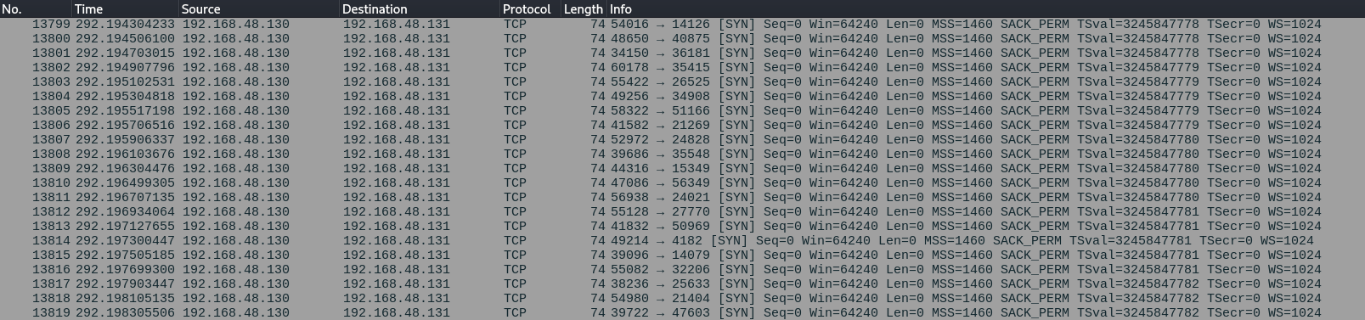Select packet number 13808
1365x320 pixels.
682,154
